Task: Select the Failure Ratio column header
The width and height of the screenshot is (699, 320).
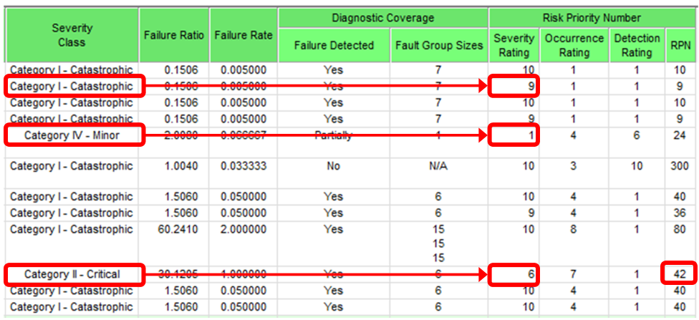Action: pyautogui.click(x=174, y=35)
